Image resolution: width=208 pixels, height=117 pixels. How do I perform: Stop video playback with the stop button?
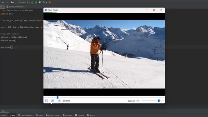[x=53, y=101]
